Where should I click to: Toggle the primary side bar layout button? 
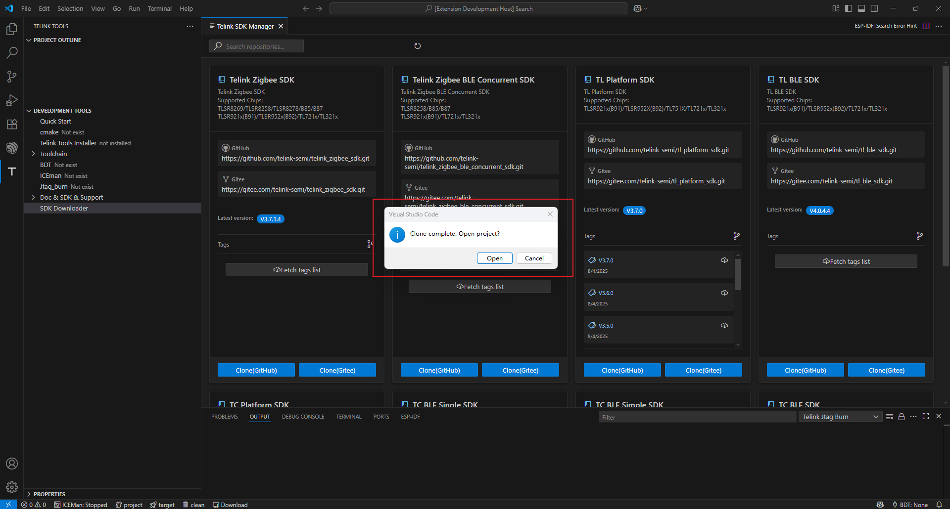(x=849, y=8)
